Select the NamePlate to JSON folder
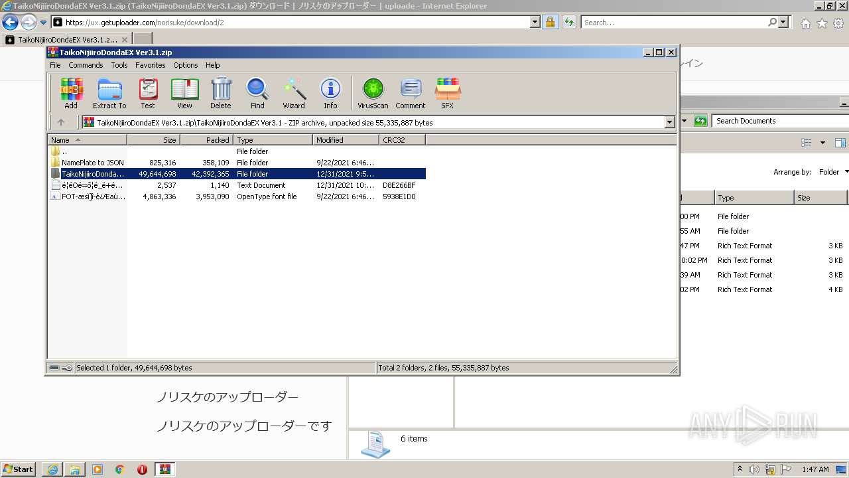This screenshot has height=478, width=849. pos(237,163)
